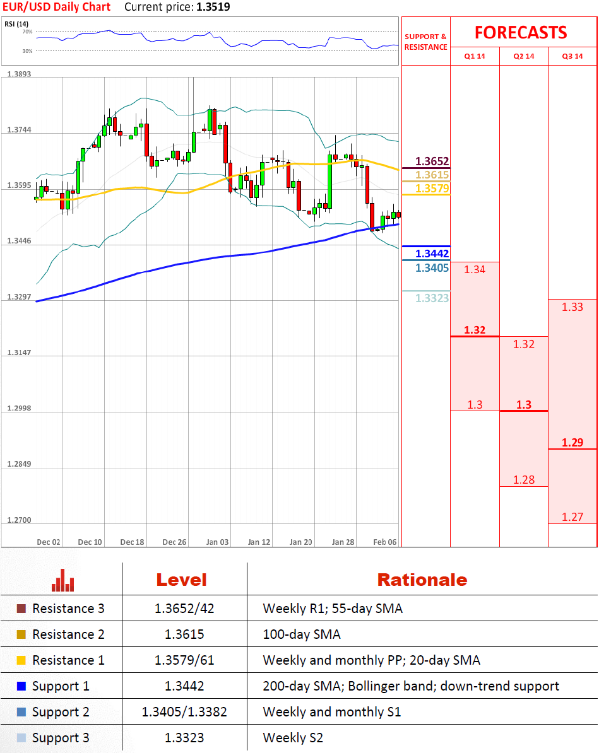Click the bold Q3 14 forecast 1.29

(572, 442)
